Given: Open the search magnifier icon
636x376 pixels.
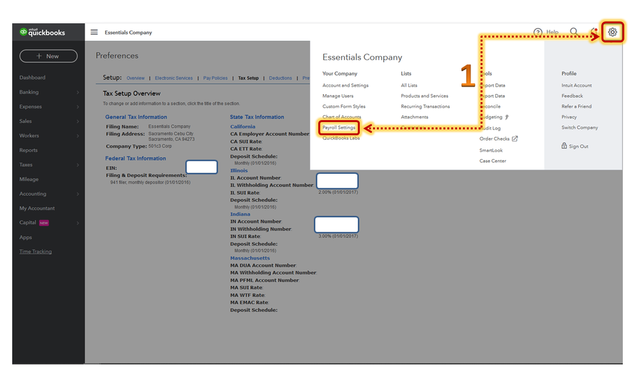Looking at the screenshot, I should click(574, 32).
